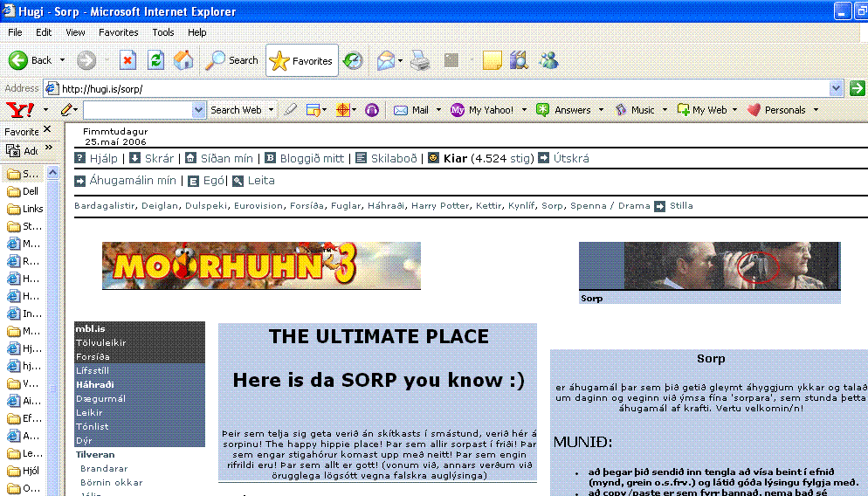Open History pane icon
Image resolution: width=868 pixels, height=496 pixels.
click(353, 60)
